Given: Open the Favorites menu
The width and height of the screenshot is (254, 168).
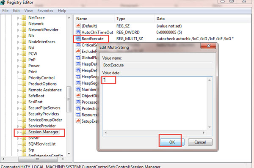Looking at the screenshot, I should tap(45, 11).
